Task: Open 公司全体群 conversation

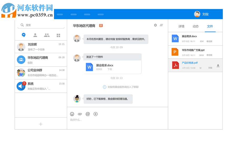Action: click(x=41, y=73)
